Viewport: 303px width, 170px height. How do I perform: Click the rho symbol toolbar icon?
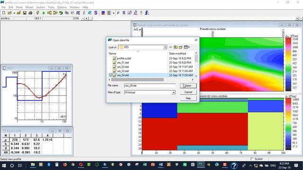(118, 13)
